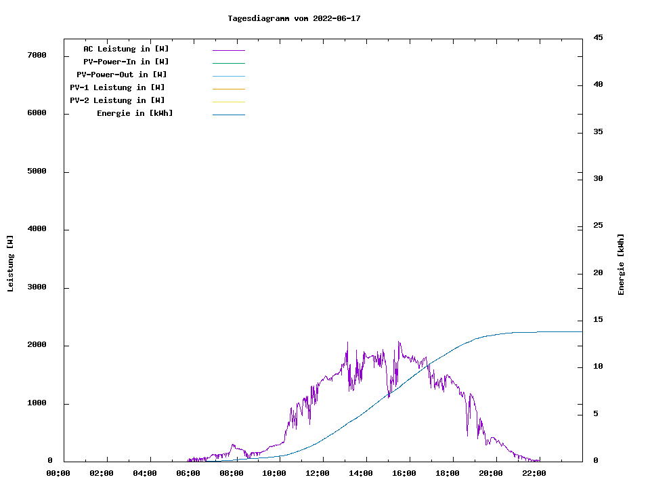
Task: Click the 00:00 origin time label
Action: 58,473
